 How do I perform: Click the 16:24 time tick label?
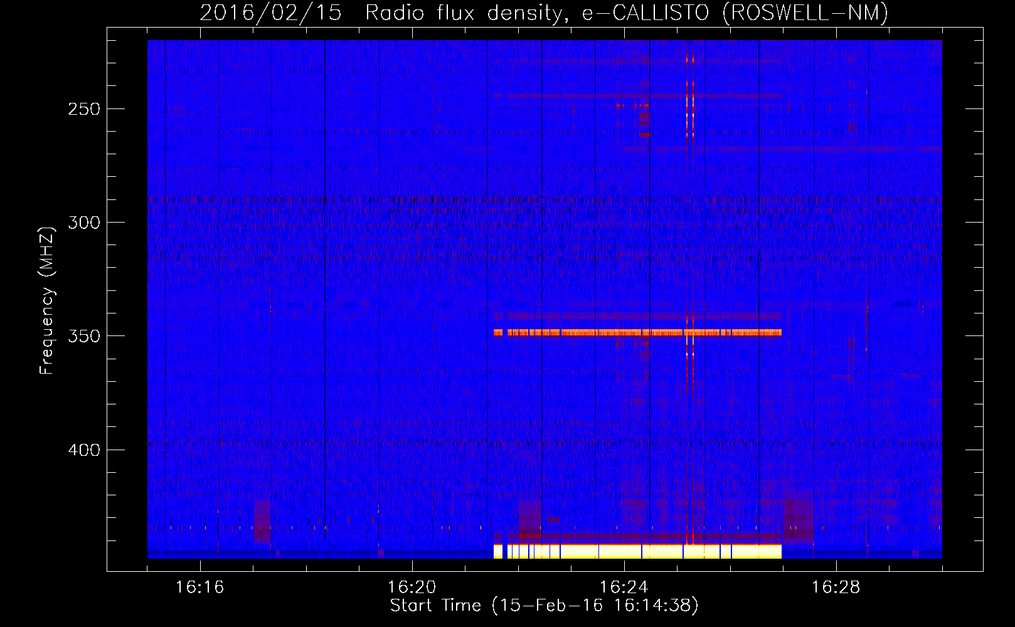click(x=624, y=587)
